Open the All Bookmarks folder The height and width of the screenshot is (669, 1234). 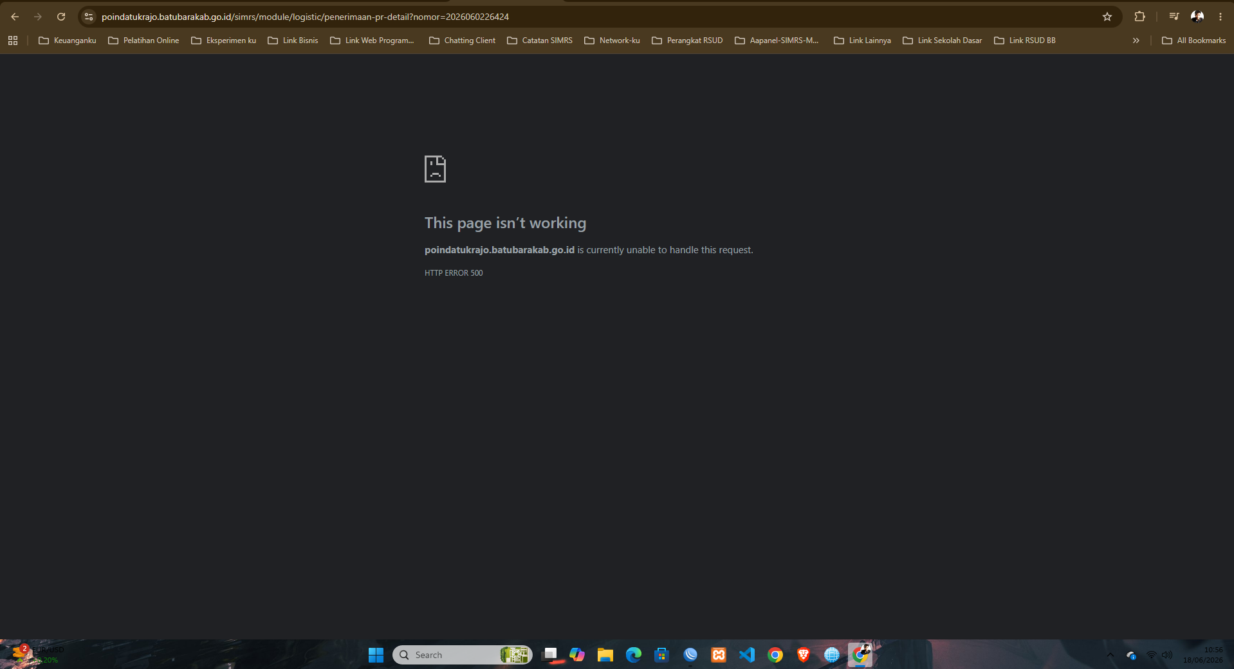coord(1193,40)
